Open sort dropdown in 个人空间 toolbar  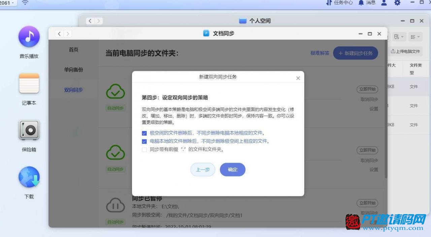[398, 37]
